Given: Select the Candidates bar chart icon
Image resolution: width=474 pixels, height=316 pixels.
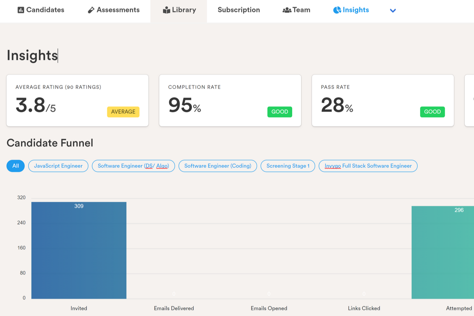Looking at the screenshot, I should (20, 10).
